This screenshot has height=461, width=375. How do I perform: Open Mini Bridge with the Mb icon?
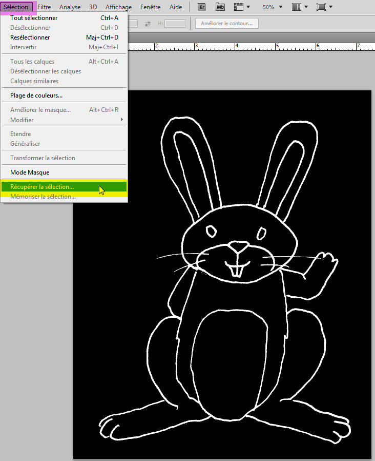[x=220, y=7]
